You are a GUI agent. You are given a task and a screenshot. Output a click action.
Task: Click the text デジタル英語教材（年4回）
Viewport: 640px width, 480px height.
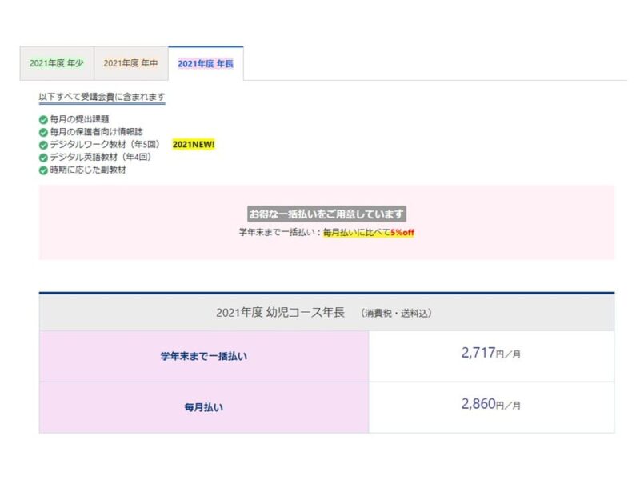tap(101, 157)
